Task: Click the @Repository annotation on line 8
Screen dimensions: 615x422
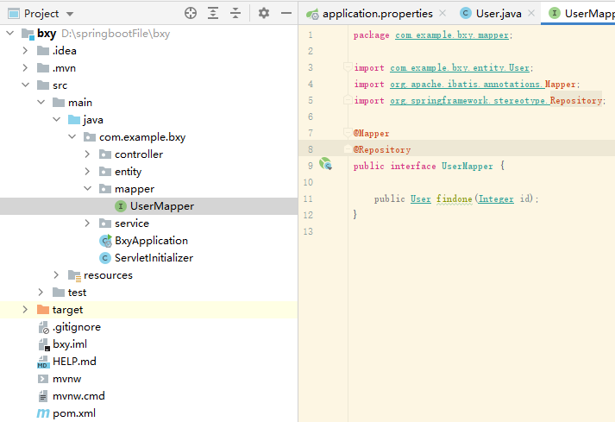Action: coord(382,149)
